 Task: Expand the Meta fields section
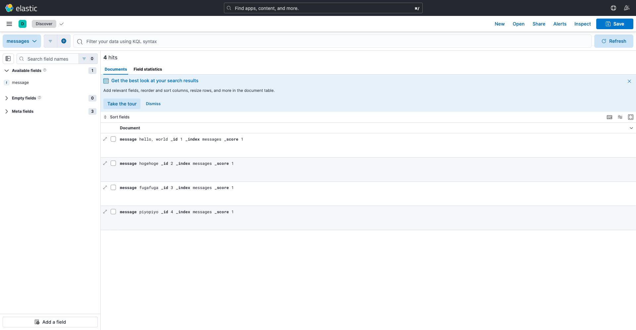click(x=7, y=111)
